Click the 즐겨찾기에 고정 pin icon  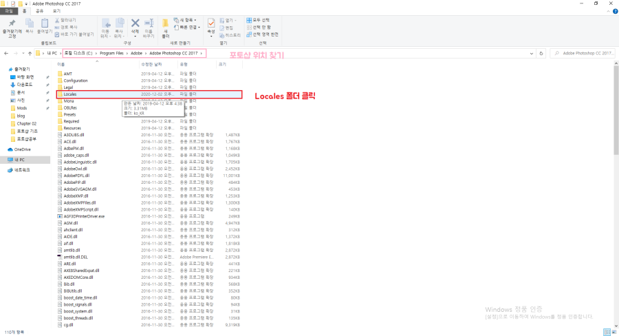coord(12,23)
